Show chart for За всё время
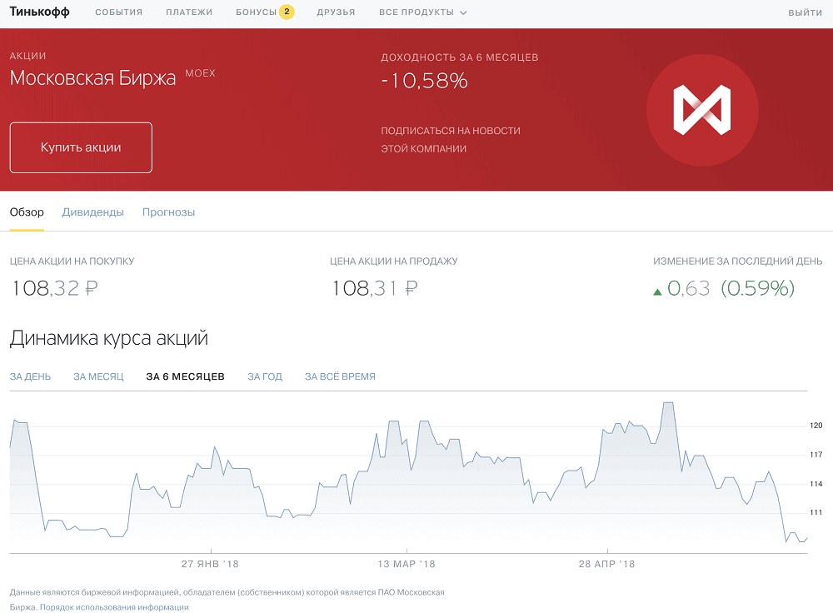Image resolution: width=833 pixels, height=613 pixels. (340, 376)
